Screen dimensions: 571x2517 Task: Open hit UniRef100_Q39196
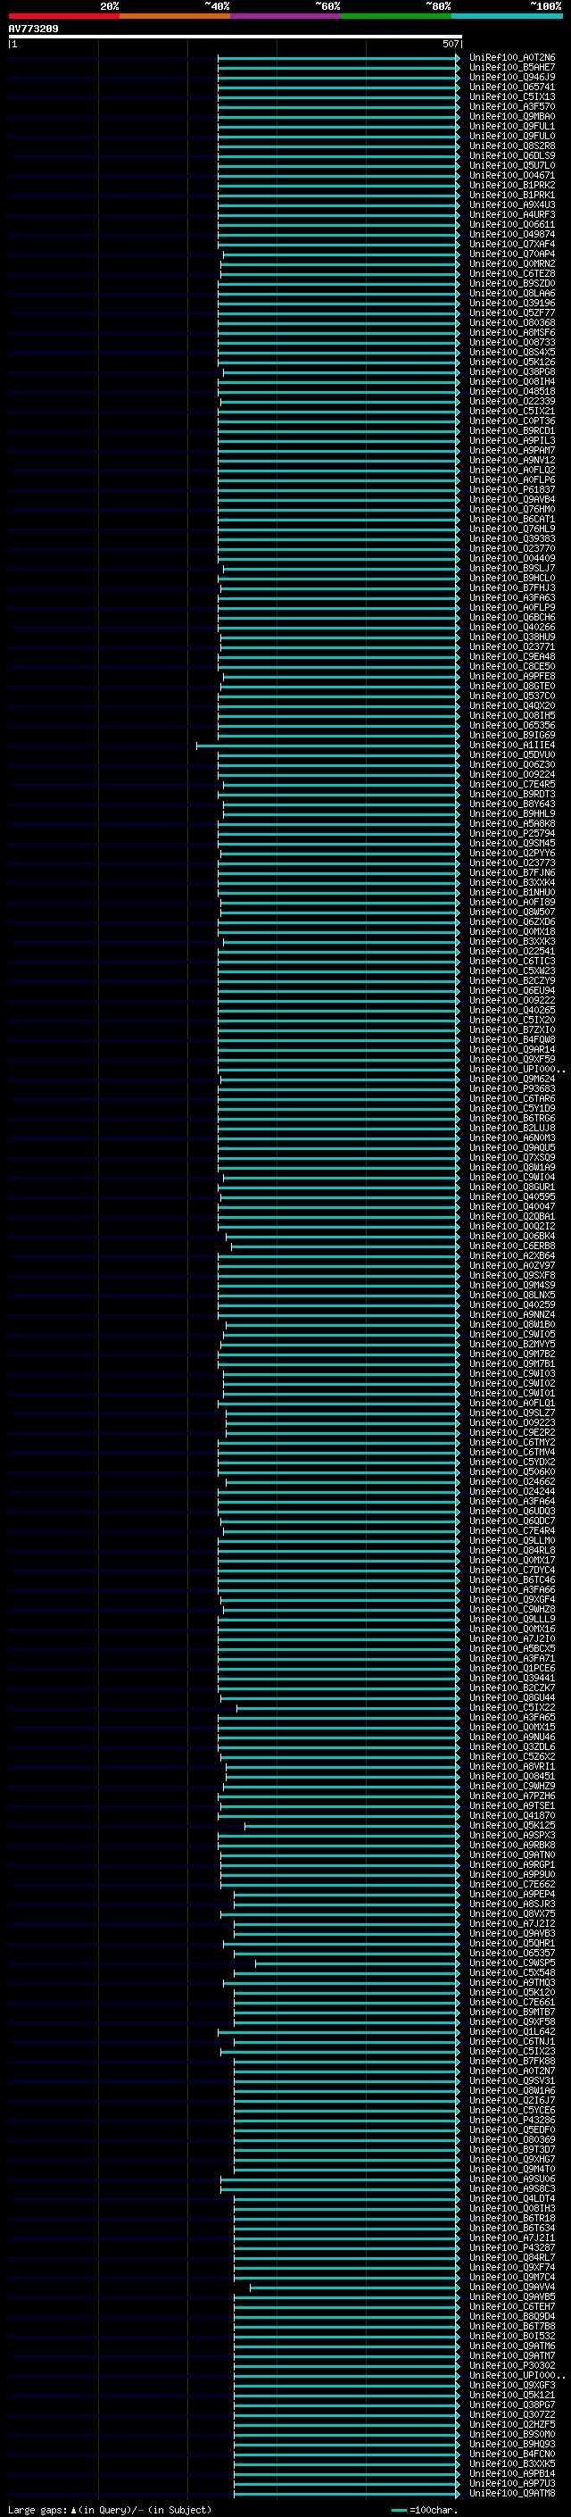(x=511, y=304)
